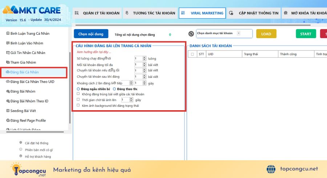
Task: Click the green START button
Action: (x=306, y=34)
